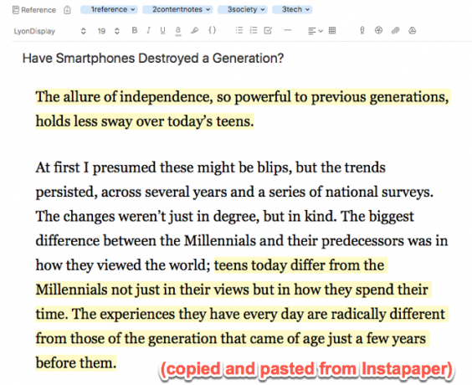Image resolution: width=472 pixels, height=385 pixels.
Task: Open the text color picker
Action: pos(178,31)
